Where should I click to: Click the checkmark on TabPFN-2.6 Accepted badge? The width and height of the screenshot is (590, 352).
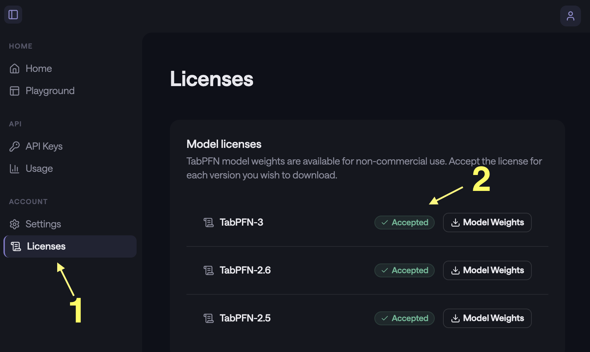pyautogui.click(x=384, y=270)
